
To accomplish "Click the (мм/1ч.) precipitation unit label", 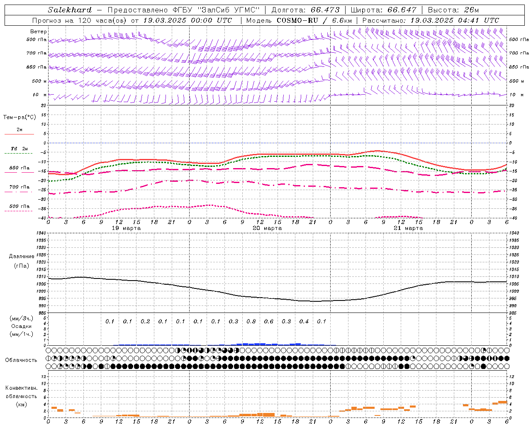I will (x=21, y=334).
